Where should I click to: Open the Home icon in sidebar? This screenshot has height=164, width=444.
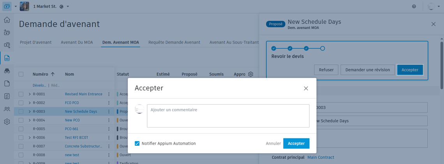[7, 20]
